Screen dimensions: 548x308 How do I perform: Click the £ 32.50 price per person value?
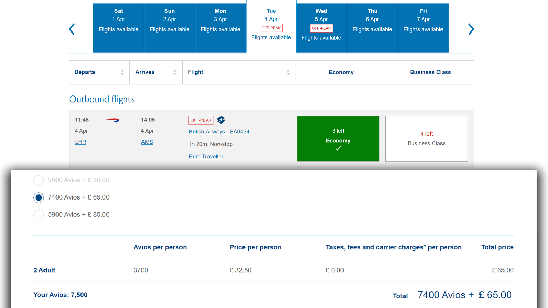tap(240, 270)
